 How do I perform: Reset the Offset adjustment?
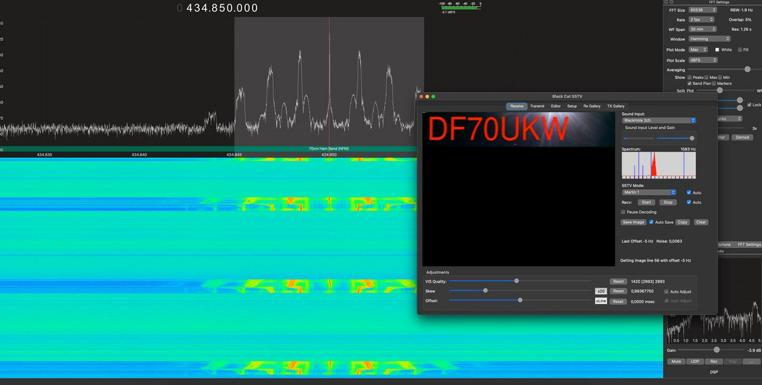(618, 301)
